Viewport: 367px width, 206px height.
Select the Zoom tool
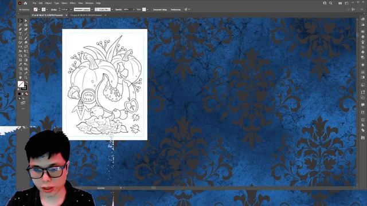tap(26, 77)
